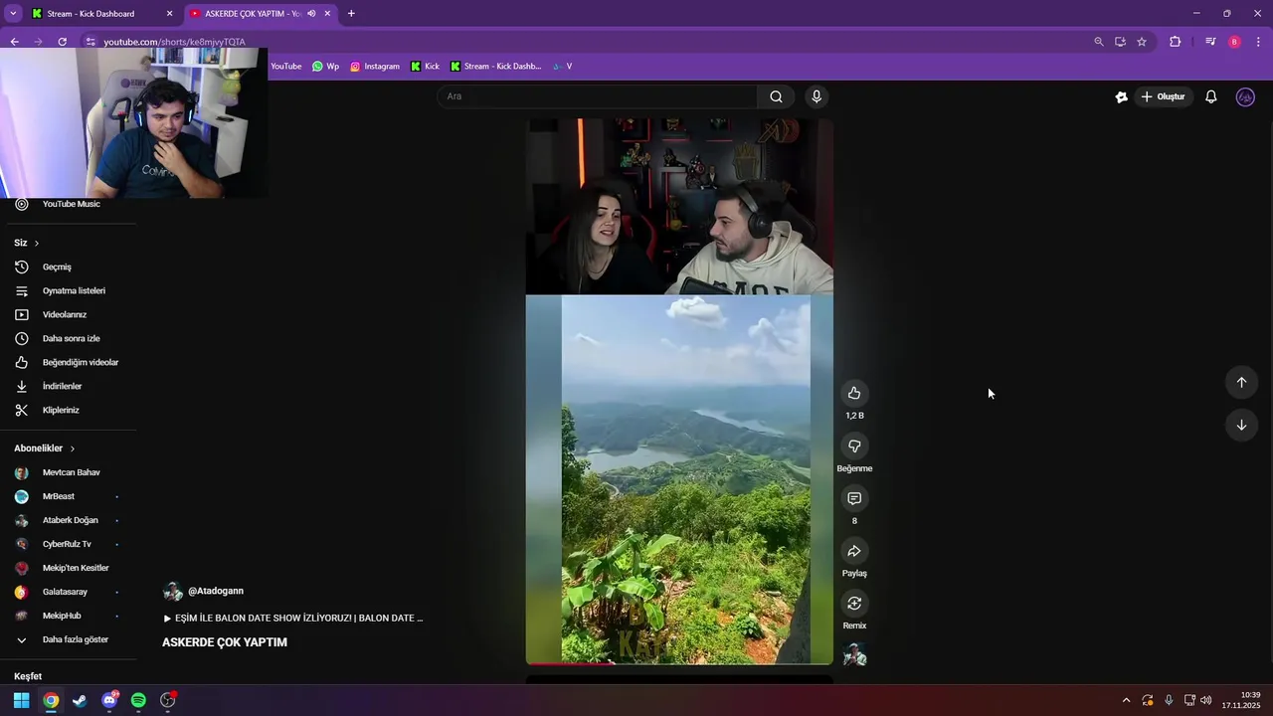Dislike the short (Beğenme icon)

854,446
